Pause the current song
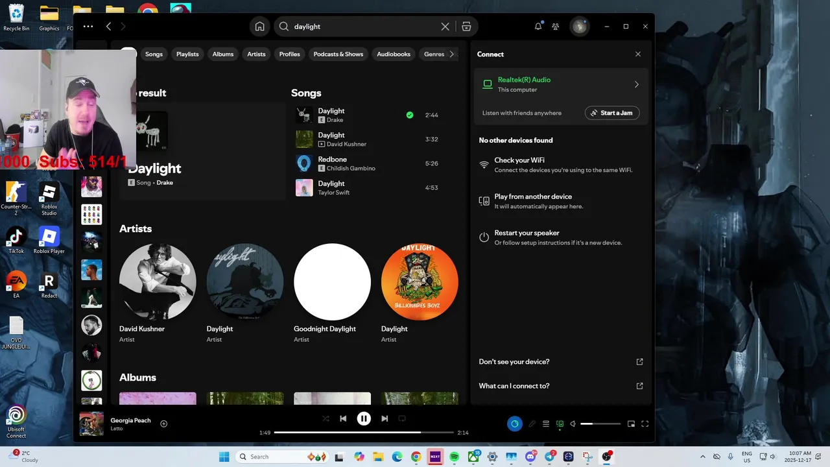This screenshot has width=830, height=467. click(x=364, y=419)
